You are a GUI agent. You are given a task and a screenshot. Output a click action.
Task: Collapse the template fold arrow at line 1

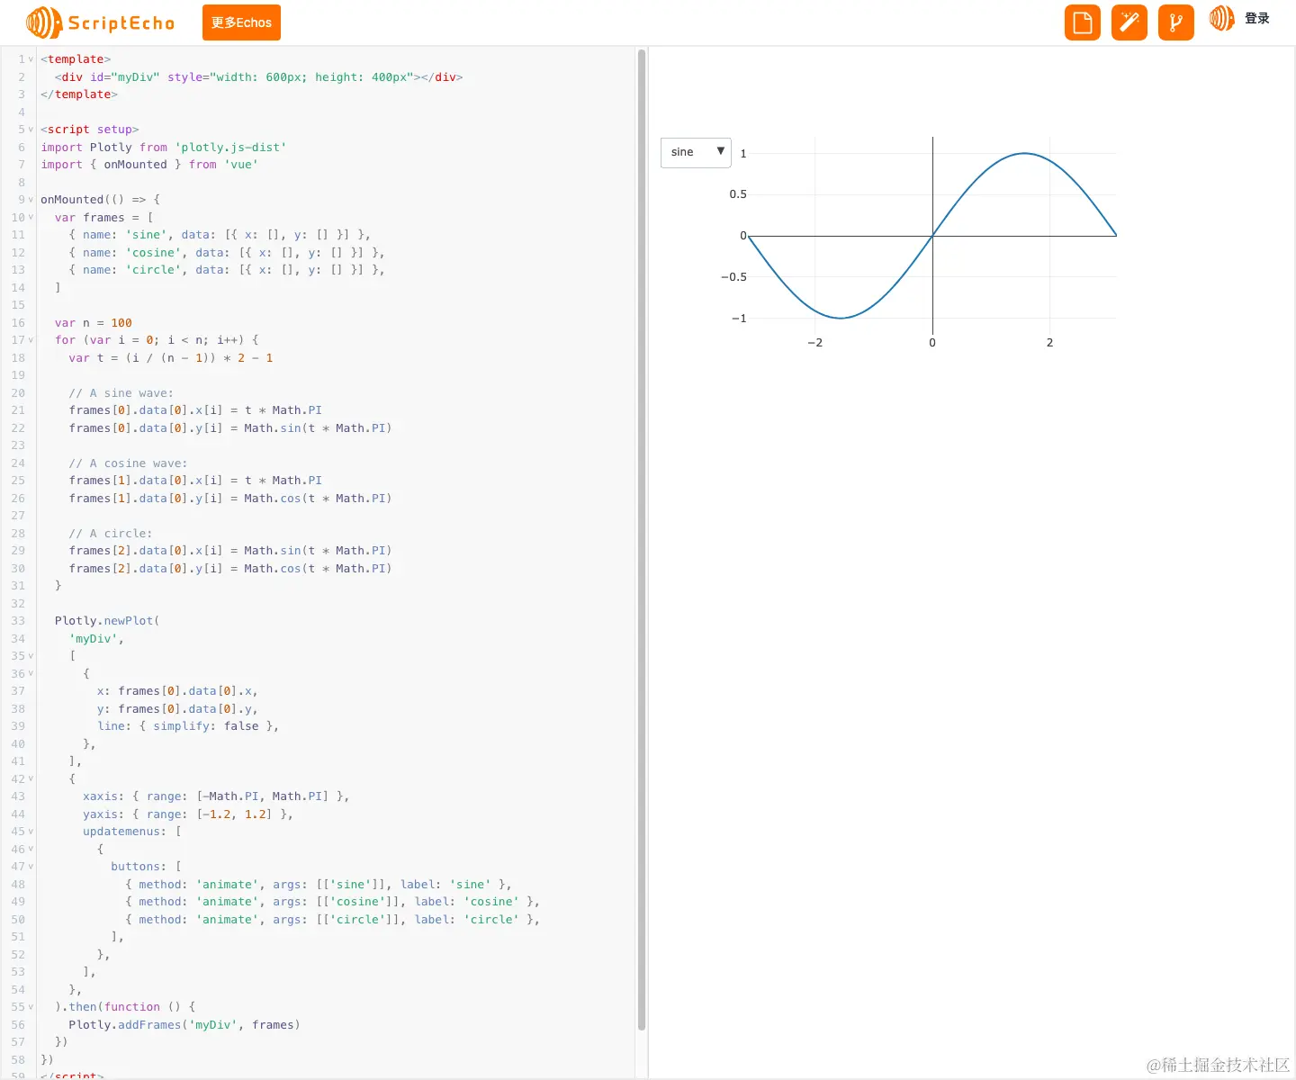pos(31,59)
